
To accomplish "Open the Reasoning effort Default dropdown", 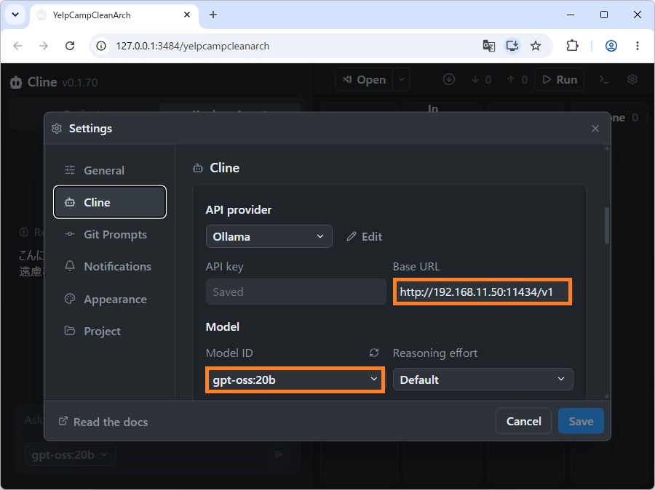I will (x=483, y=379).
